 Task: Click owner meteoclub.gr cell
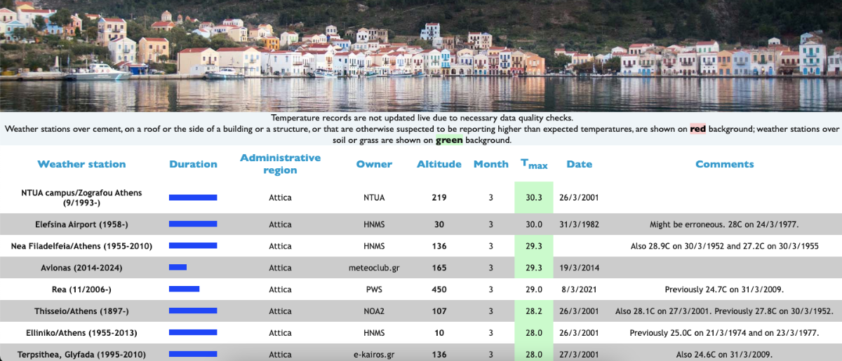click(x=374, y=268)
